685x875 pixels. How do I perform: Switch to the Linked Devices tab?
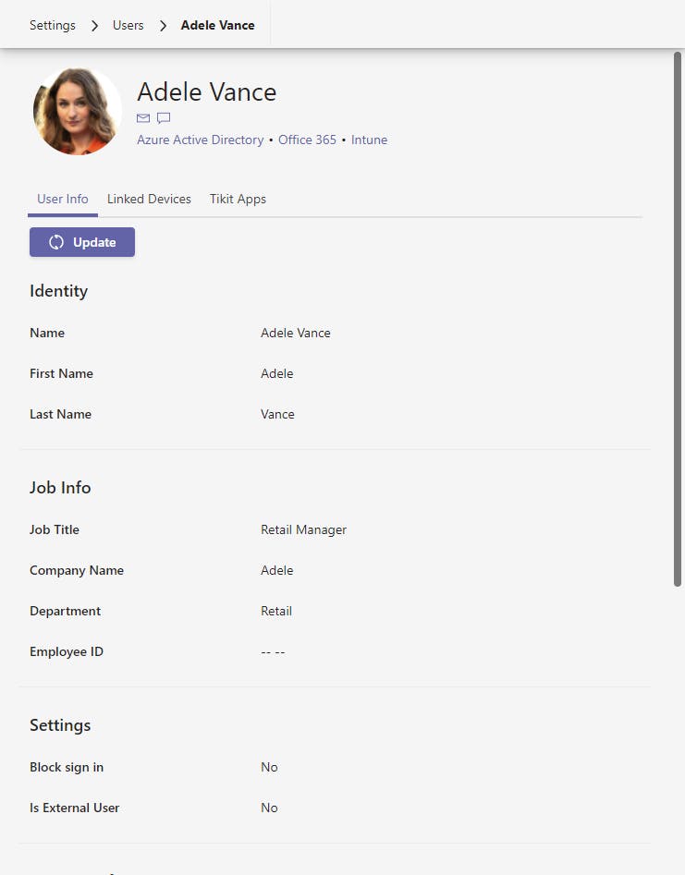149,200
